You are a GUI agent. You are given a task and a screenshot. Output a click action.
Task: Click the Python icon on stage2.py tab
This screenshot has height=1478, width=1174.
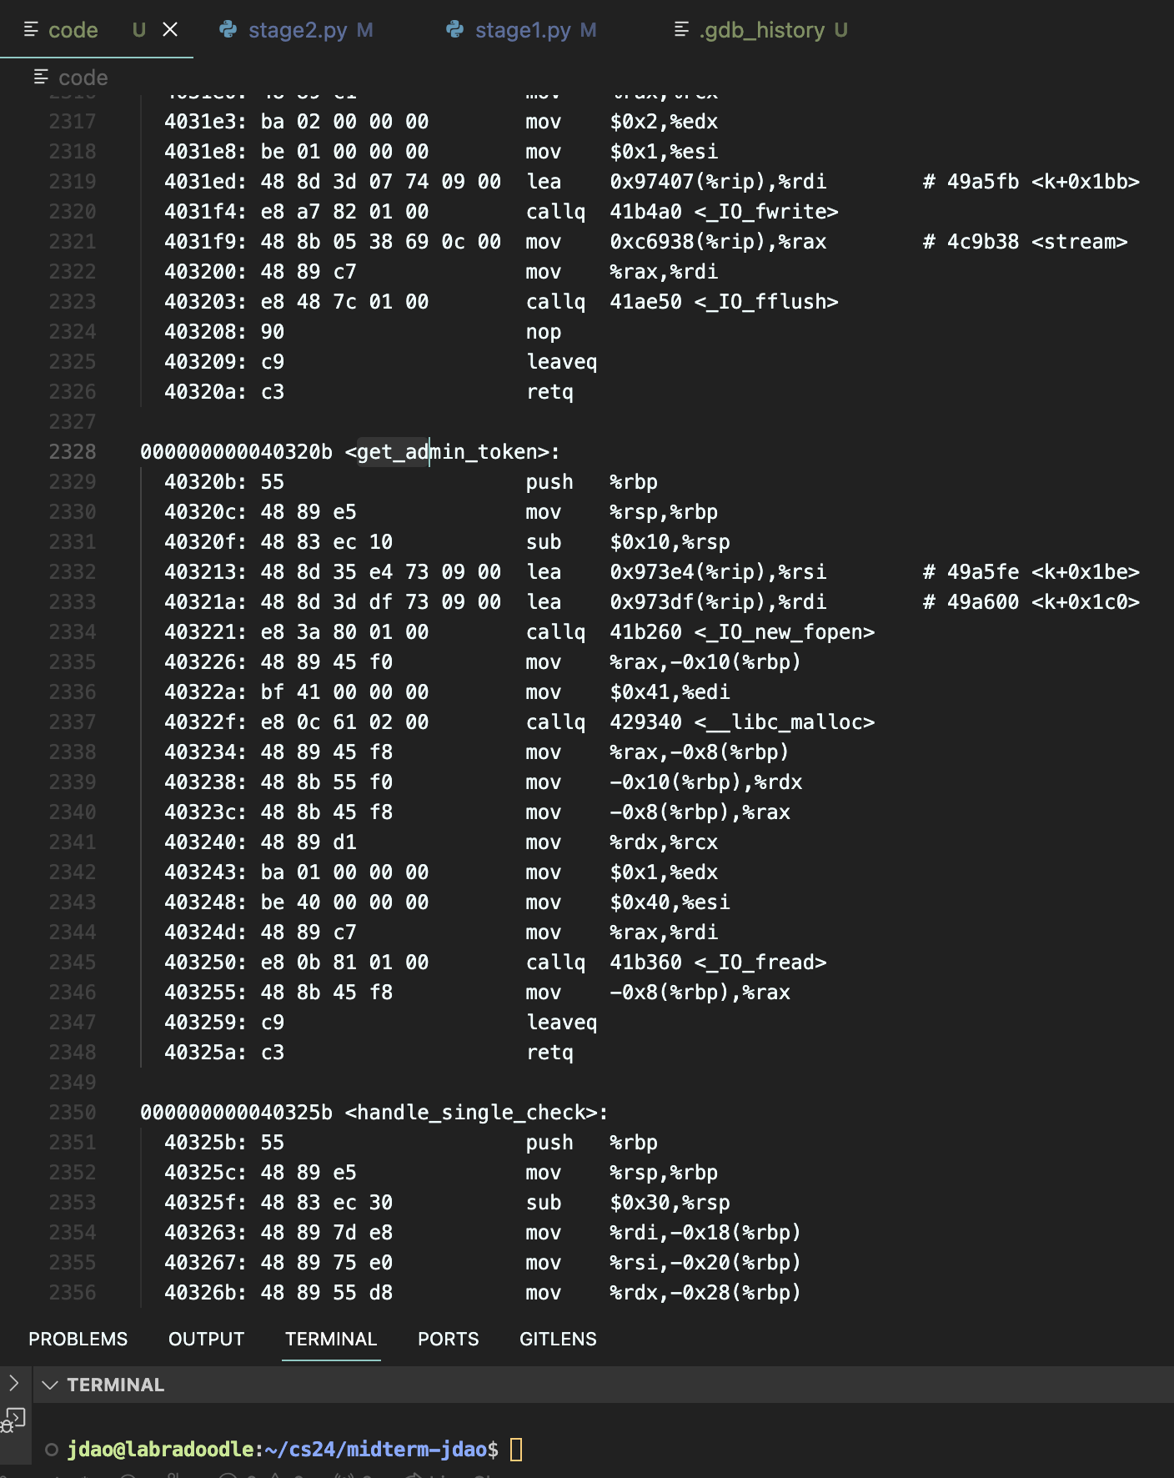coord(228,30)
